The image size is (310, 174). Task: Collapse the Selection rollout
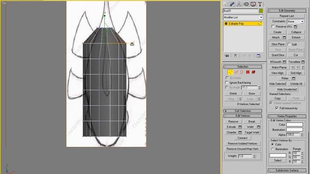pyautogui.click(x=243, y=67)
